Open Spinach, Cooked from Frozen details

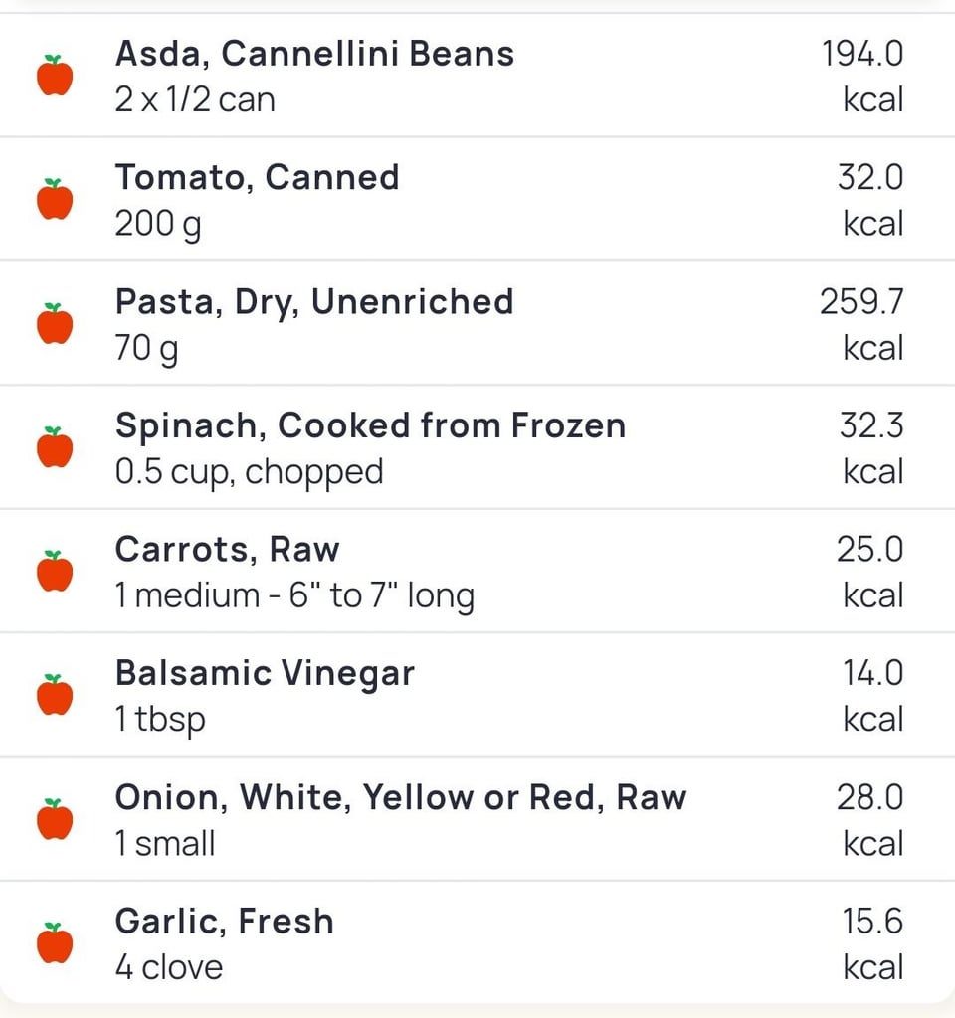[370, 425]
